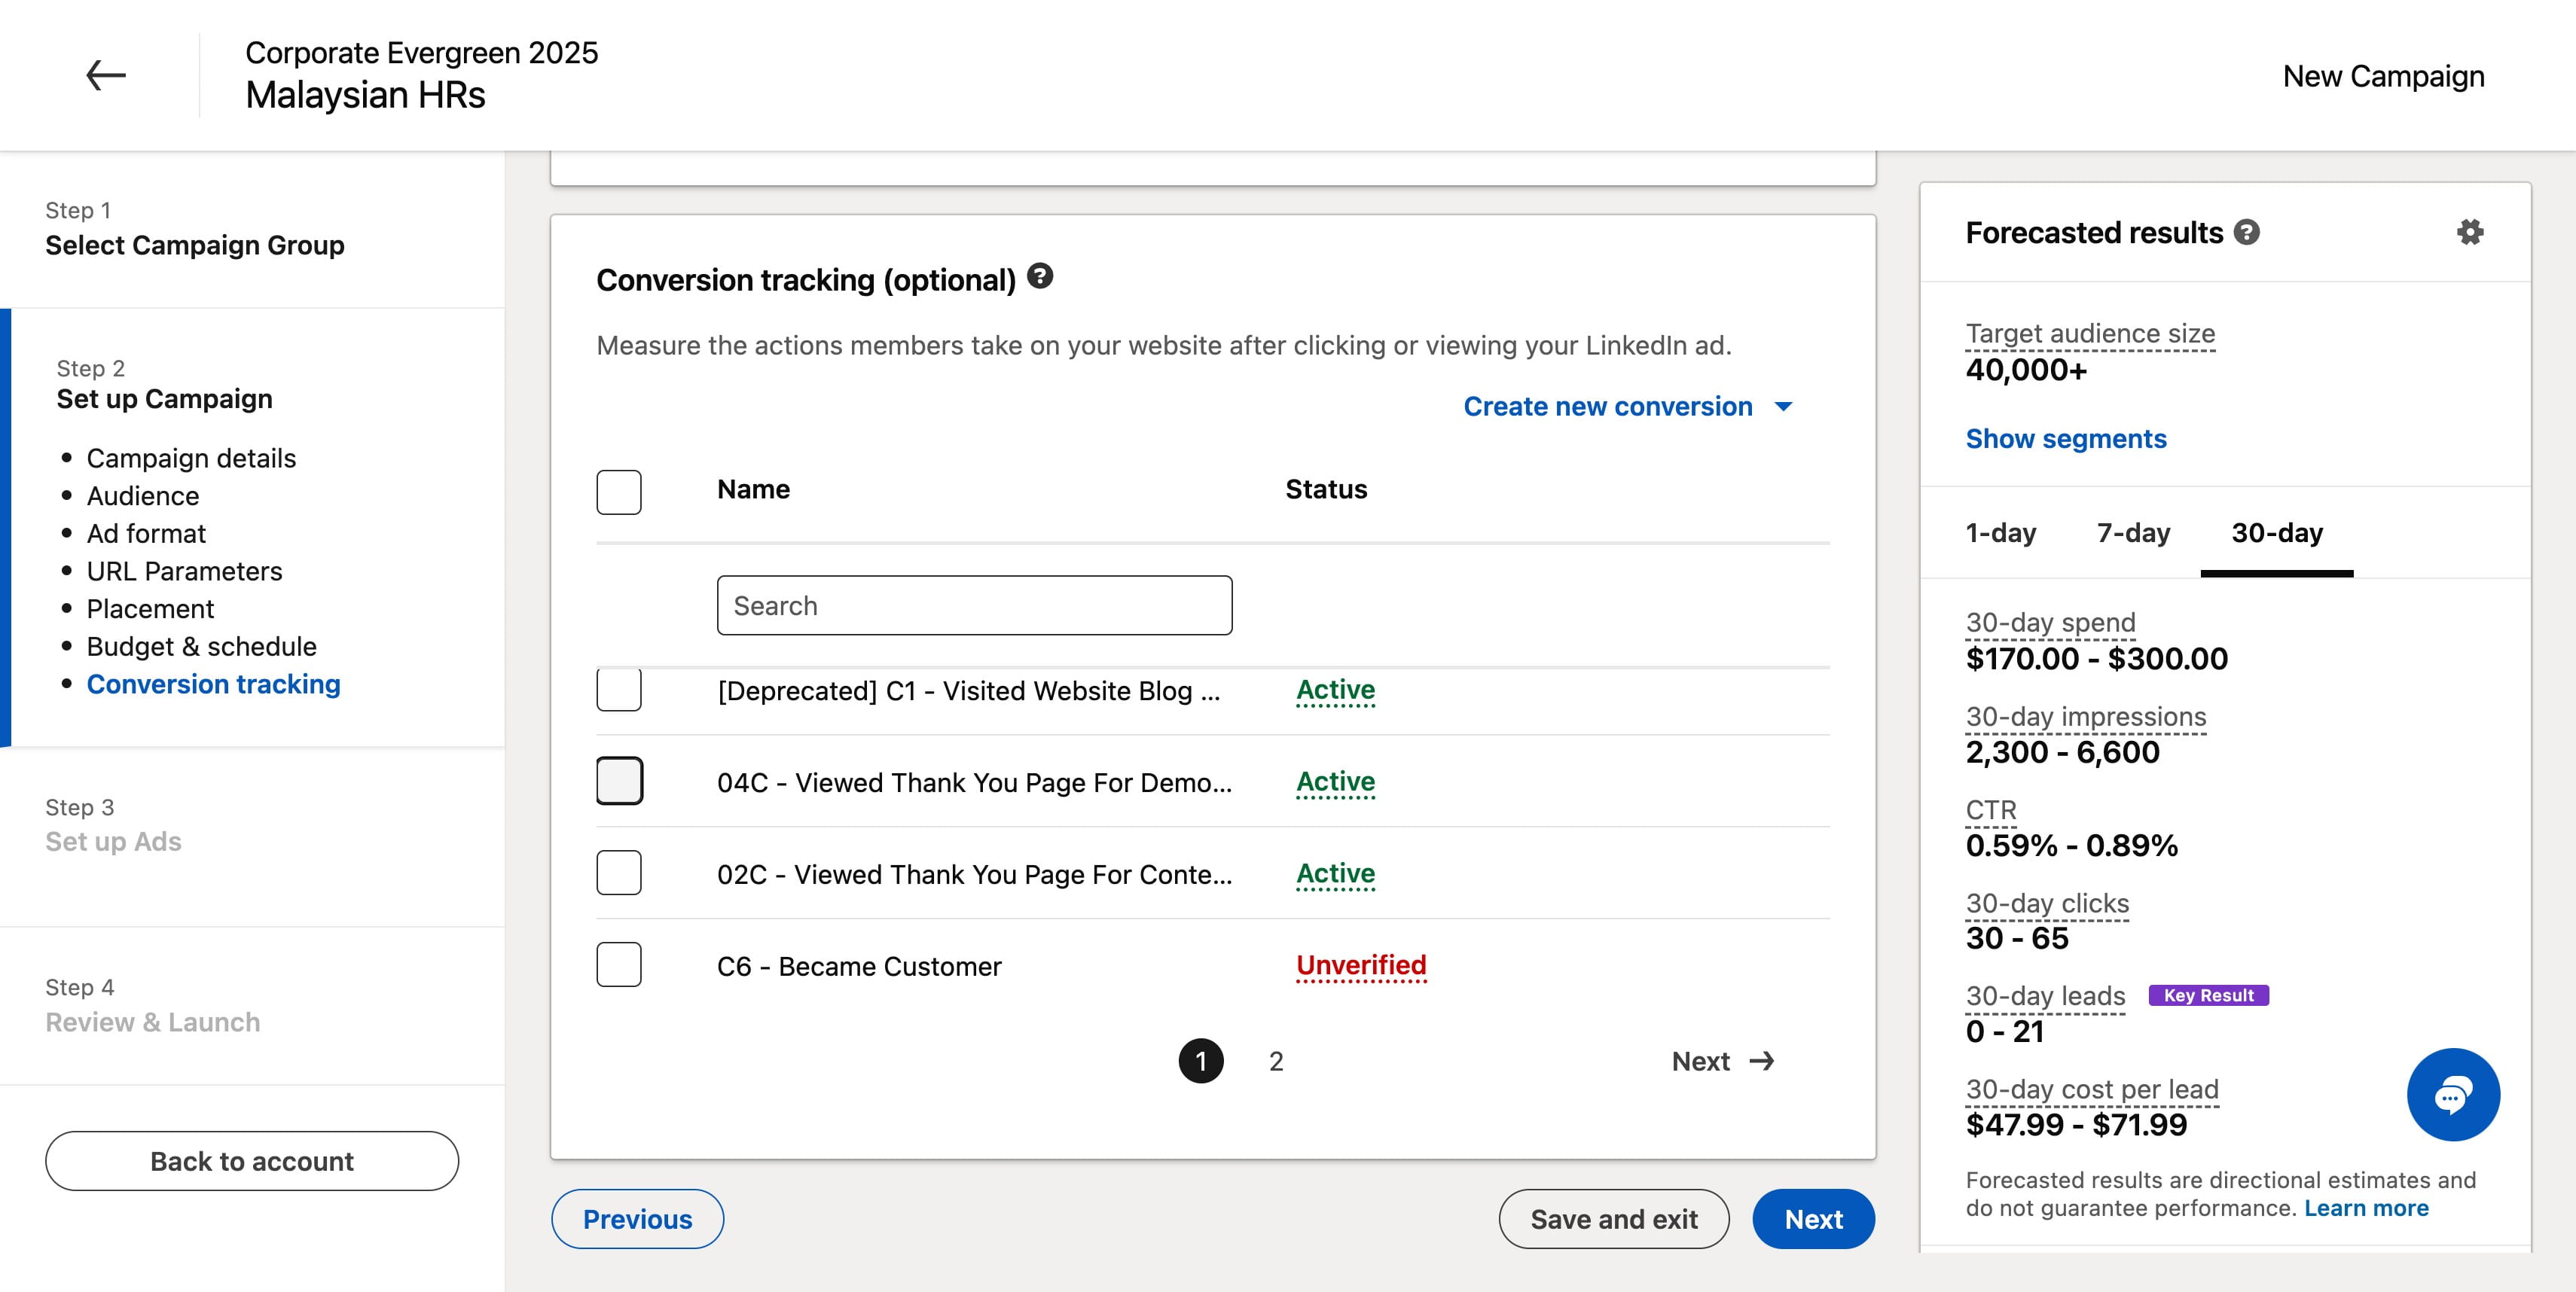Go to page 2 of conversions

coord(1276,1061)
